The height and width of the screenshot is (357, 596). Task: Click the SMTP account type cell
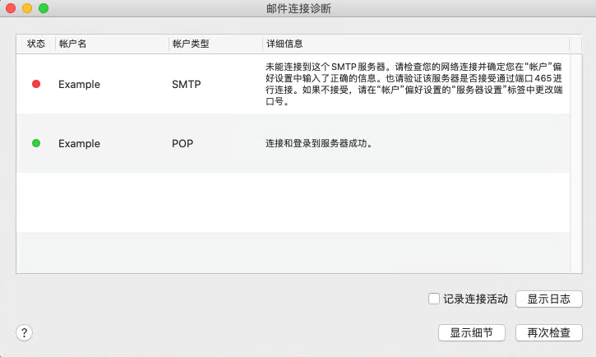pos(186,84)
